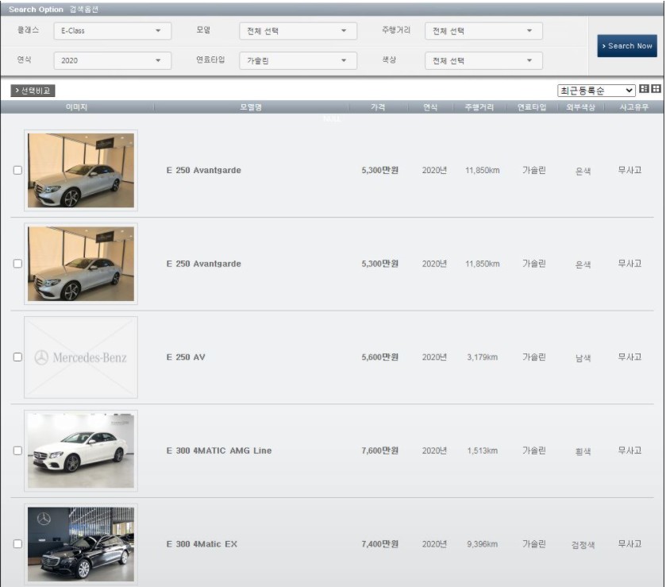Click the 5,600만원 price
The width and height of the screenshot is (666, 587).
(x=379, y=357)
